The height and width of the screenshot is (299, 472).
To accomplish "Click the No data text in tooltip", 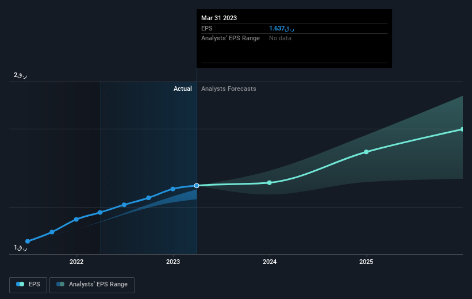I will [x=280, y=39].
